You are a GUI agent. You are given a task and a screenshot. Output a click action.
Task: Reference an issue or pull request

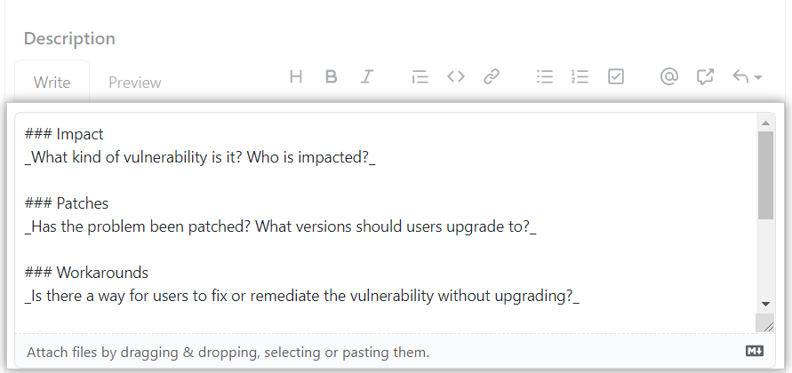[x=706, y=77]
